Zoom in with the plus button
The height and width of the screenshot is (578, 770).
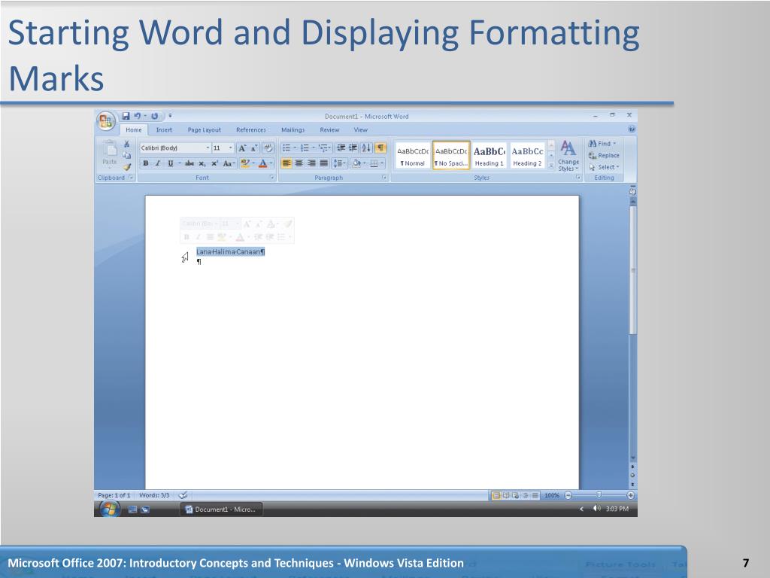click(631, 495)
